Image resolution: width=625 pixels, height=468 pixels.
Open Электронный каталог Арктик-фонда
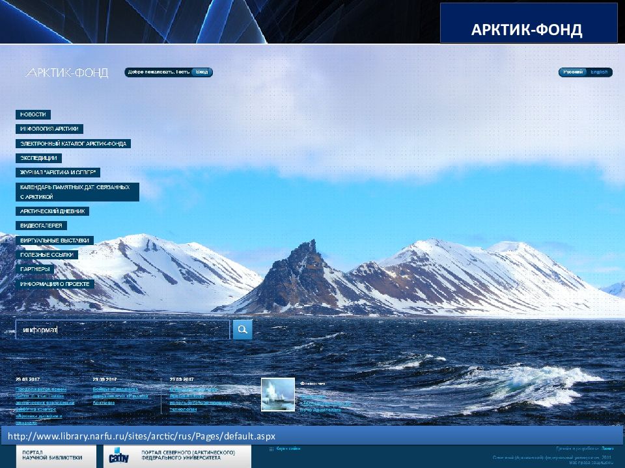pyautogui.click(x=74, y=144)
